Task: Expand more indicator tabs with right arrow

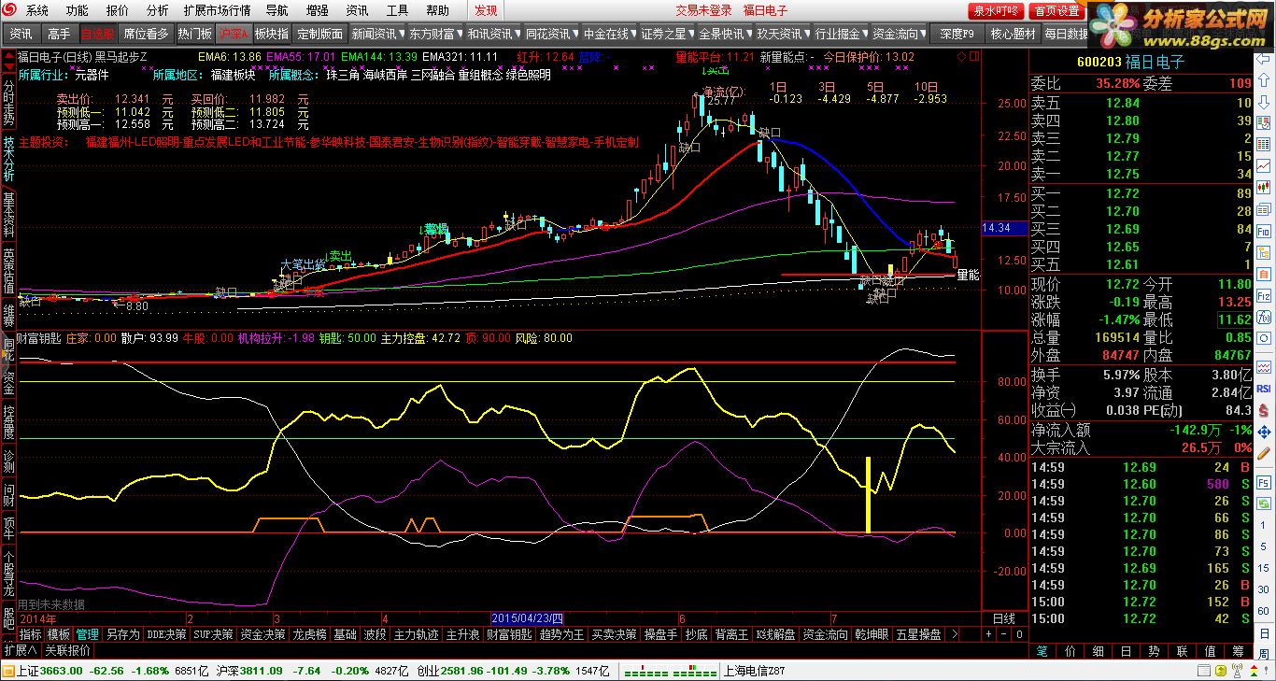Action: (954, 634)
